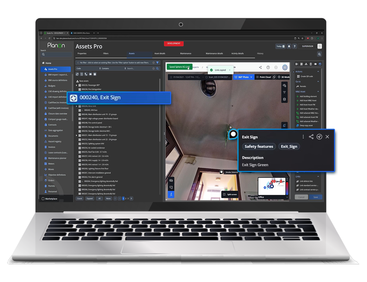The width and height of the screenshot is (367, 282).
Task: Click Deep copy asset
Action: click(x=304, y=125)
